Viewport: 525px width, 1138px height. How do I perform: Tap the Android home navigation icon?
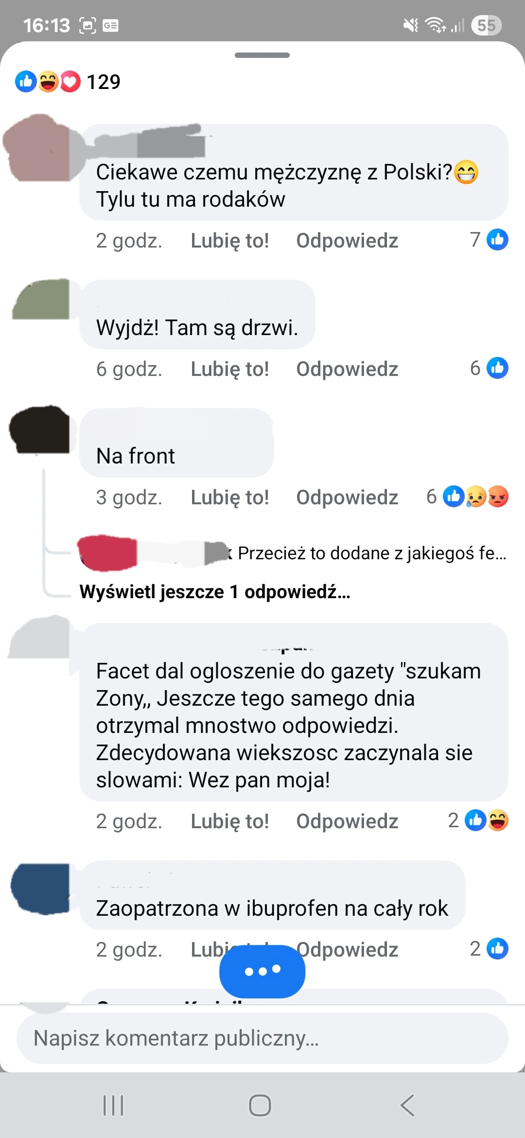[x=260, y=1105]
